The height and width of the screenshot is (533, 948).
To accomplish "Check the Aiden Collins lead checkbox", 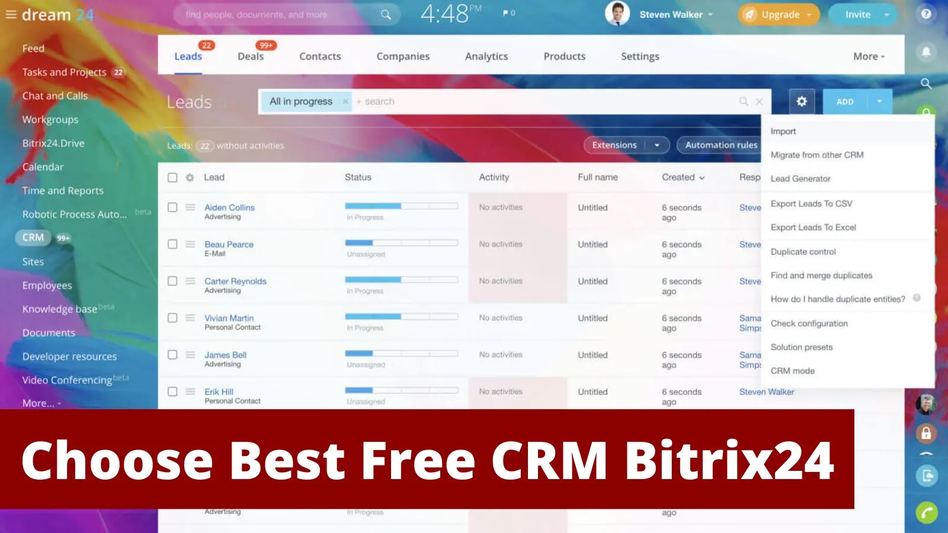I will click(172, 207).
